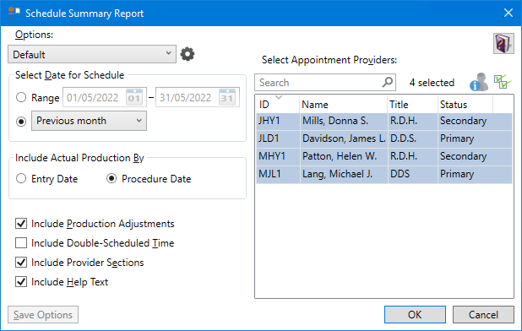Screen dimensions: 522x331
Task: Click the search magnifier icon
Action: pos(388,82)
